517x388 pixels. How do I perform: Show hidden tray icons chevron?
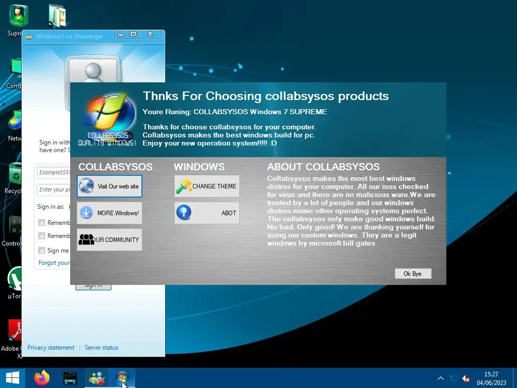tap(440, 378)
